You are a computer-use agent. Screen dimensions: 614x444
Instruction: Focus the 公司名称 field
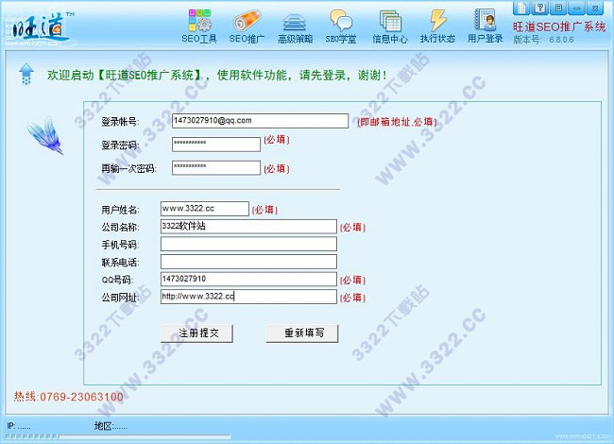coord(248,227)
